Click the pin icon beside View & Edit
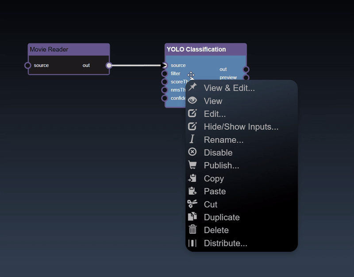Image resolution: width=354 pixels, height=277 pixels. point(192,88)
